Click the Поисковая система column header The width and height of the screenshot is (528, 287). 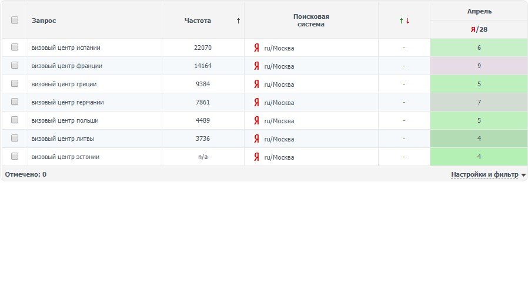311,20
